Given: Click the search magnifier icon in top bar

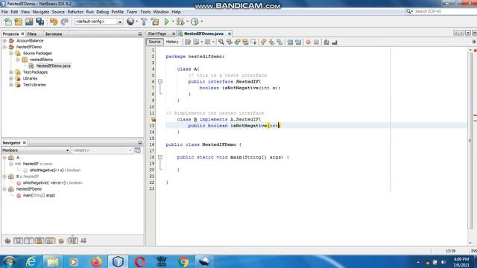Looking at the screenshot, I should [x=409, y=12].
